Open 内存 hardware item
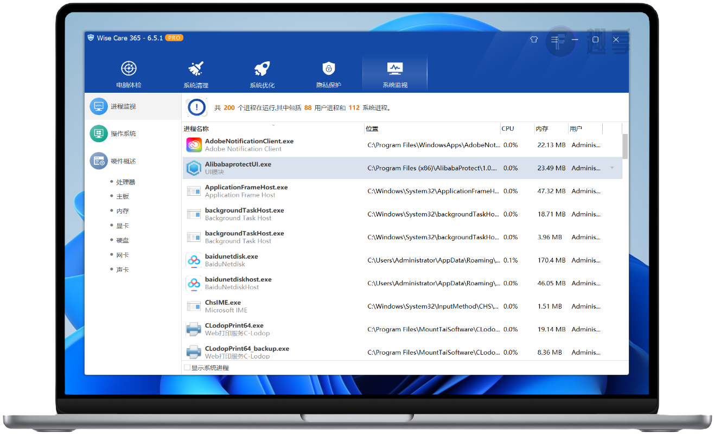This screenshot has width=714, height=435. click(x=123, y=211)
